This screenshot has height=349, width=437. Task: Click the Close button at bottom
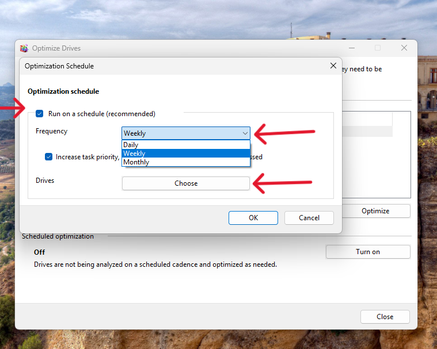click(385, 317)
